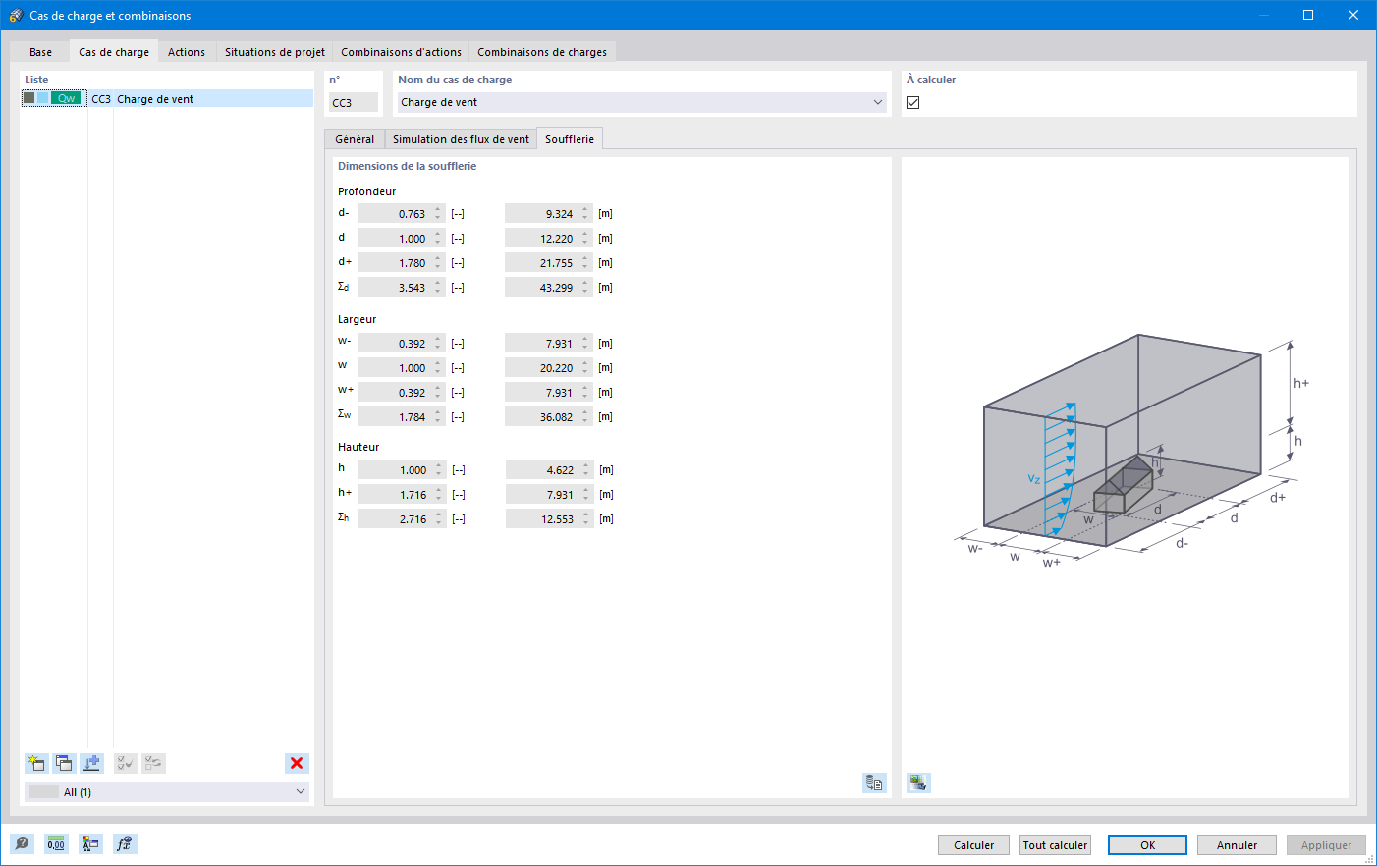Click the Annuler button

coord(1237,845)
